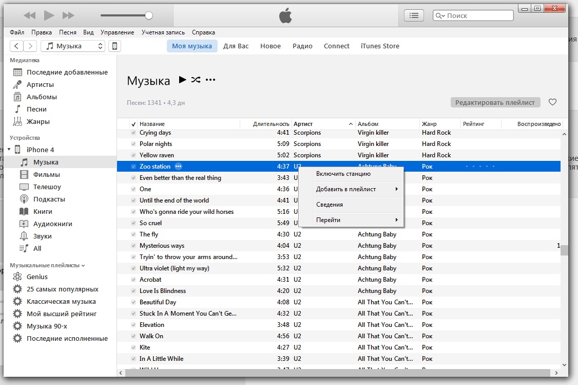Toggle Zoo station song checkbox
Image resolution: width=578 pixels, height=385 pixels.
133,167
